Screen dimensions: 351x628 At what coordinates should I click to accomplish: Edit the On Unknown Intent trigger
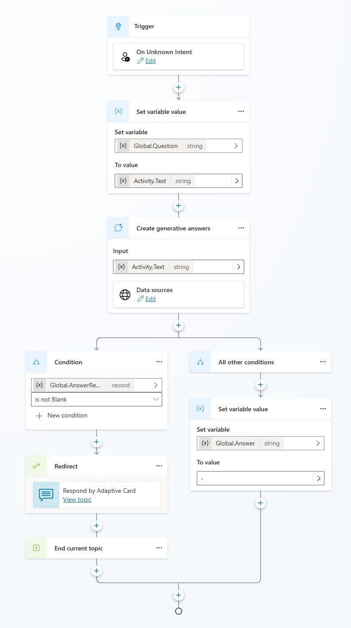coord(150,61)
